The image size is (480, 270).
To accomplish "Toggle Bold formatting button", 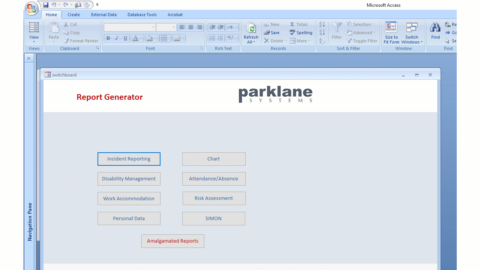I will click(x=108, y=38).
